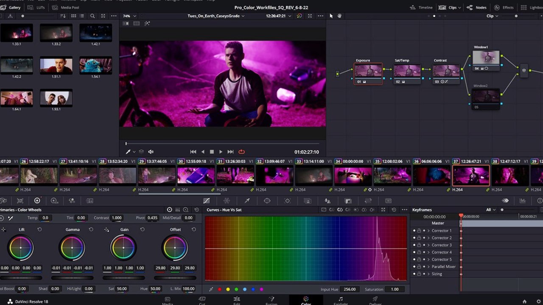The height and width of the screenshot is (305, 543).
Task: Select the yellow hue curve swatch
Action: [228, 289]
